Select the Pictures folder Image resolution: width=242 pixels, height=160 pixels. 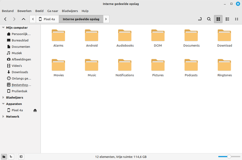coord(158,68)
